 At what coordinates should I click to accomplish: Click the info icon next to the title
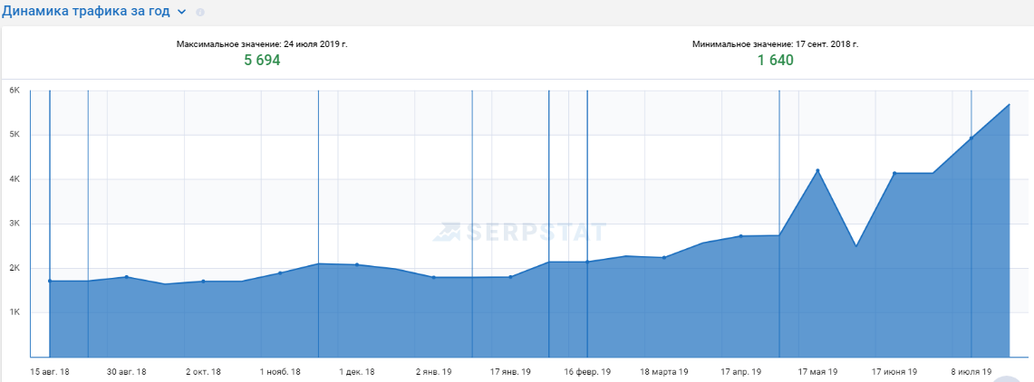click(x=200, y=13)
